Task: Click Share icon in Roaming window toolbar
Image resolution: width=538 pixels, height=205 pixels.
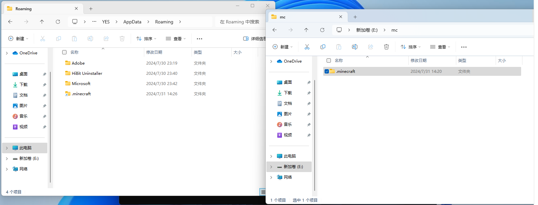Action: click(x=106, y=39)
